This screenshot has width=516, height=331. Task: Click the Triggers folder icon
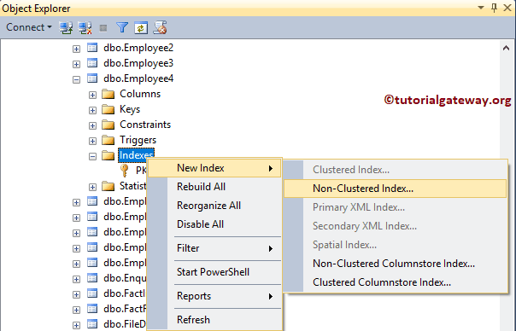click(x=108, y=140)
